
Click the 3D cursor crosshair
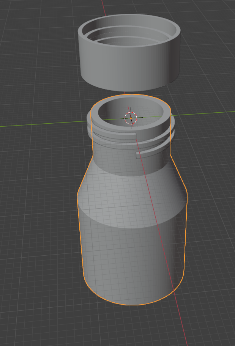click(x=131, y=118)
